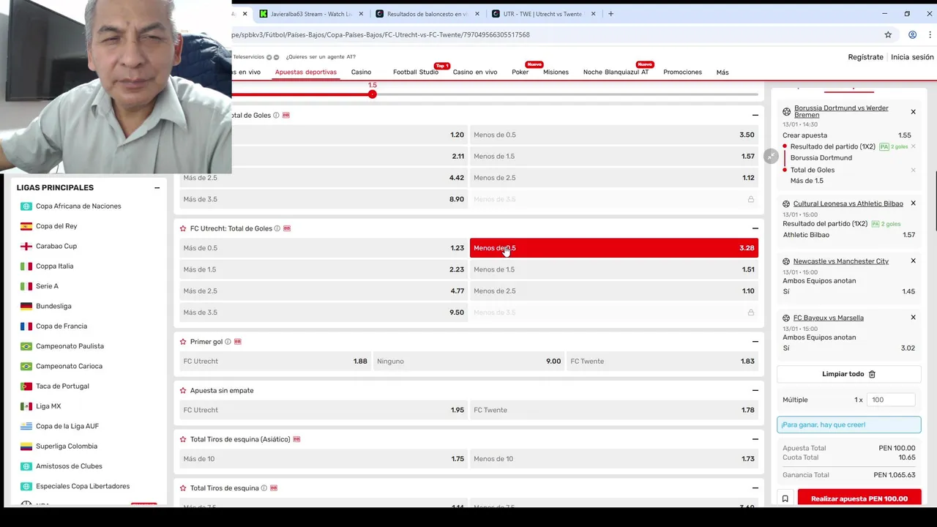Switch to Apuestas deportivas tab
This screenshot has height=527, width=937.
coord(306,72)
